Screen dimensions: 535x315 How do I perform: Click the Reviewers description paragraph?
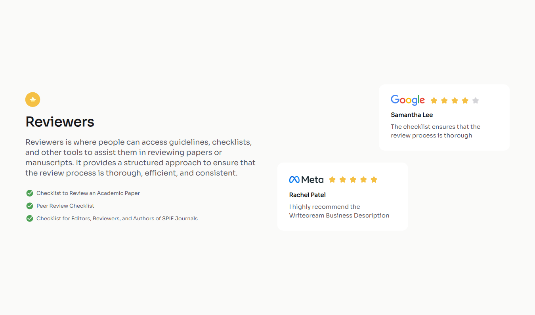click(x=141, y=158)
